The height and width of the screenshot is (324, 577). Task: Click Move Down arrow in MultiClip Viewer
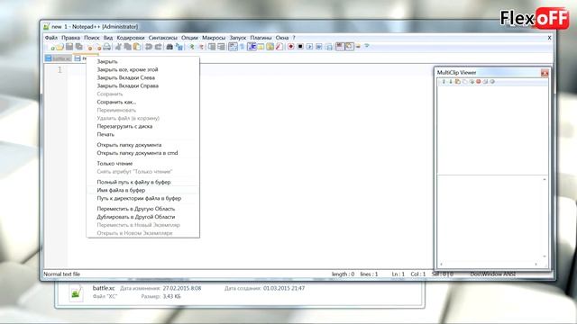pos(451,82)
